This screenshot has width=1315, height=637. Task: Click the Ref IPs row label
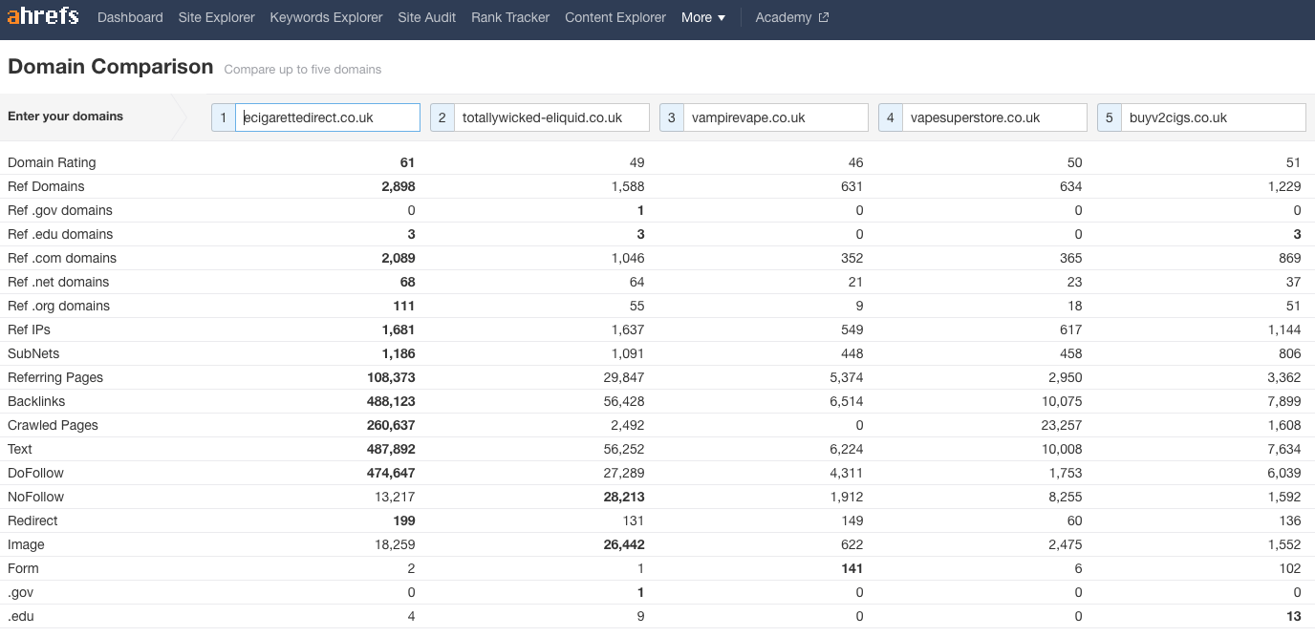point(29,329)
